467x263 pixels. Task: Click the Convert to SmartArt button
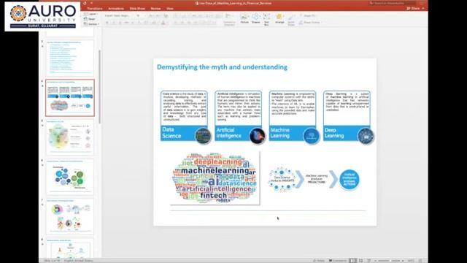point(229,20)
